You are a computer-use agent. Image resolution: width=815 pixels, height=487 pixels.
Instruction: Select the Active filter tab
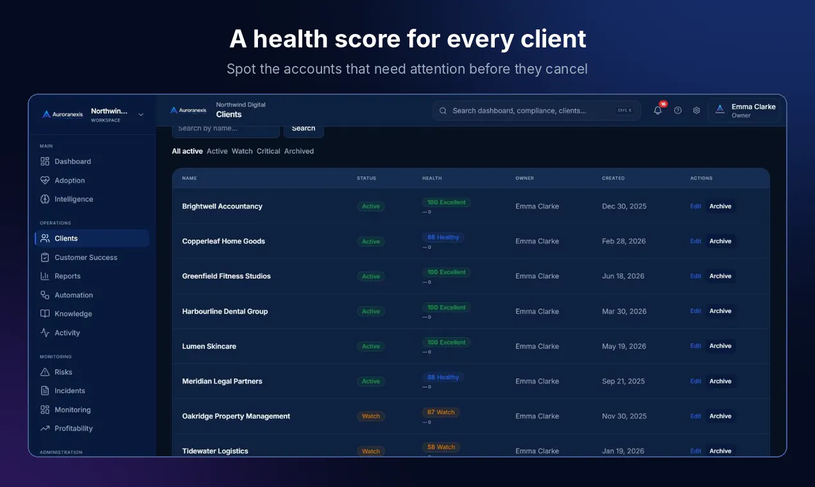coord(217,151)
